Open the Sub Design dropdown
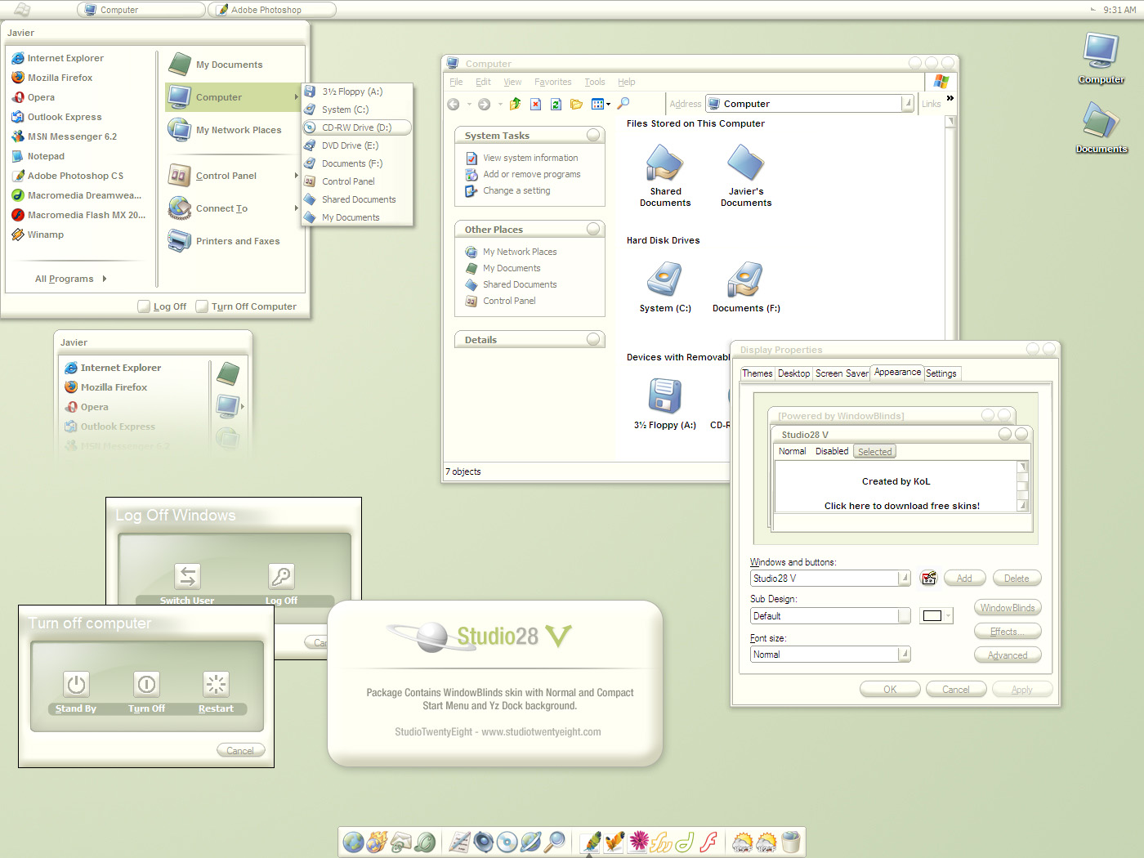Screen dimensions: 1144x858 (x=904, y=616)
